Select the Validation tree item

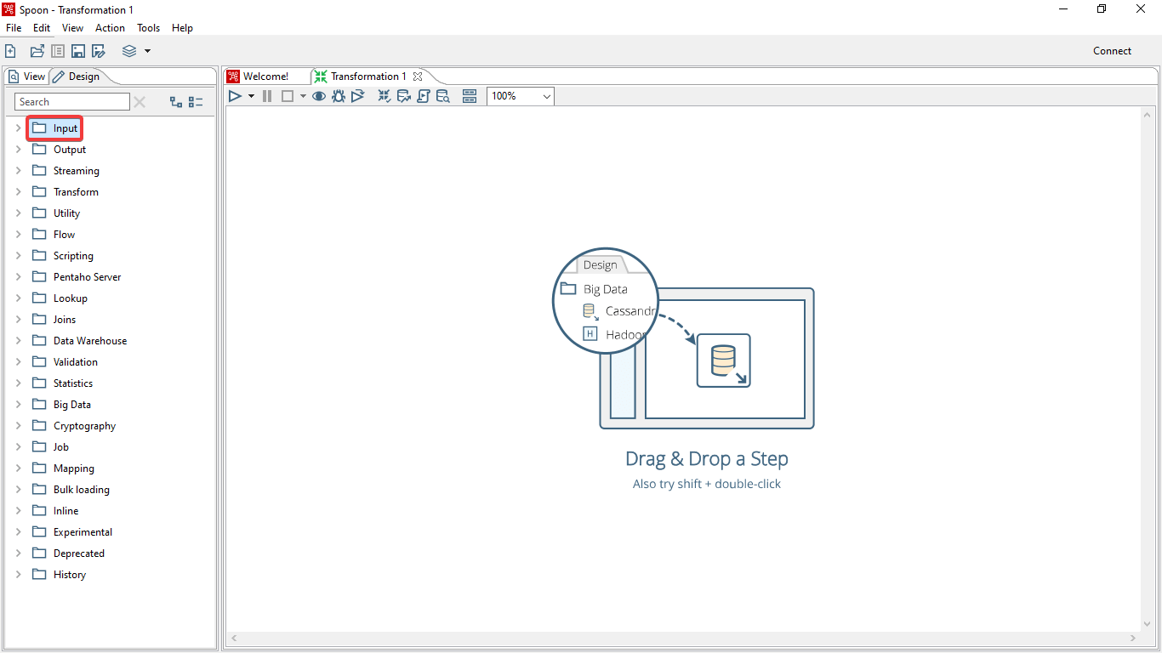tap(65, 362)
